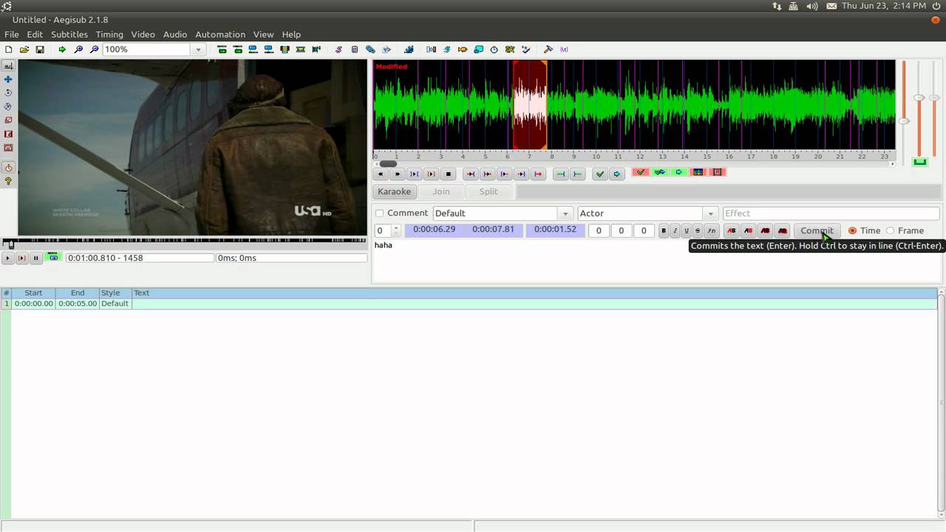This screenshot has height=532, width=946.
Task: Toggle auto-commit red checkmark button
Action: pos(640,173)
